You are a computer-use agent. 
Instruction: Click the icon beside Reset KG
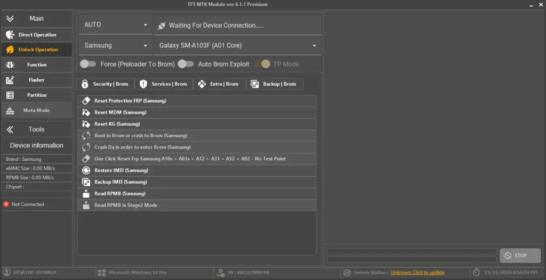(x=86, y=124)
